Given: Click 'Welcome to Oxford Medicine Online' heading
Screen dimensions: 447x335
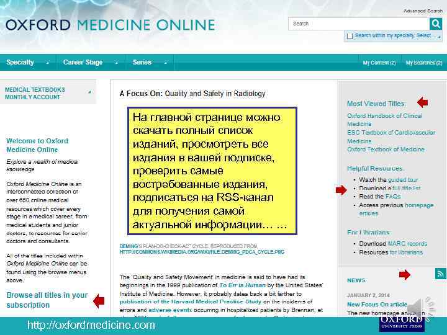Looking at the screenshot, I should coord(37,145).
